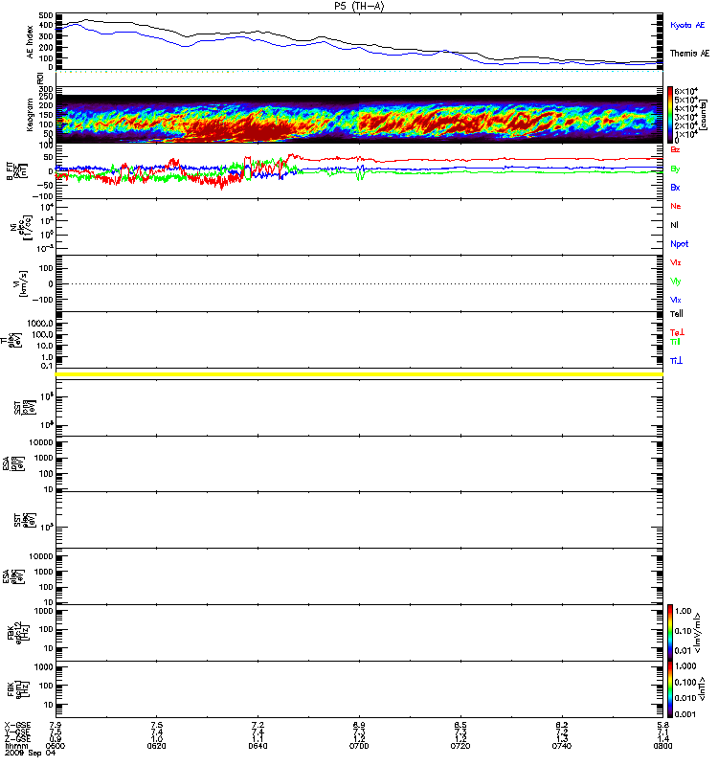The height and width of the screenshot is (766, 718).
Task: Click the 0600 time axis label
Action: (x=56, y=746)
